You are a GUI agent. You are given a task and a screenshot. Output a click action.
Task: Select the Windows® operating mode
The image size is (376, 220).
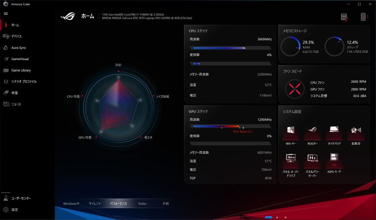tap(71, 203)
